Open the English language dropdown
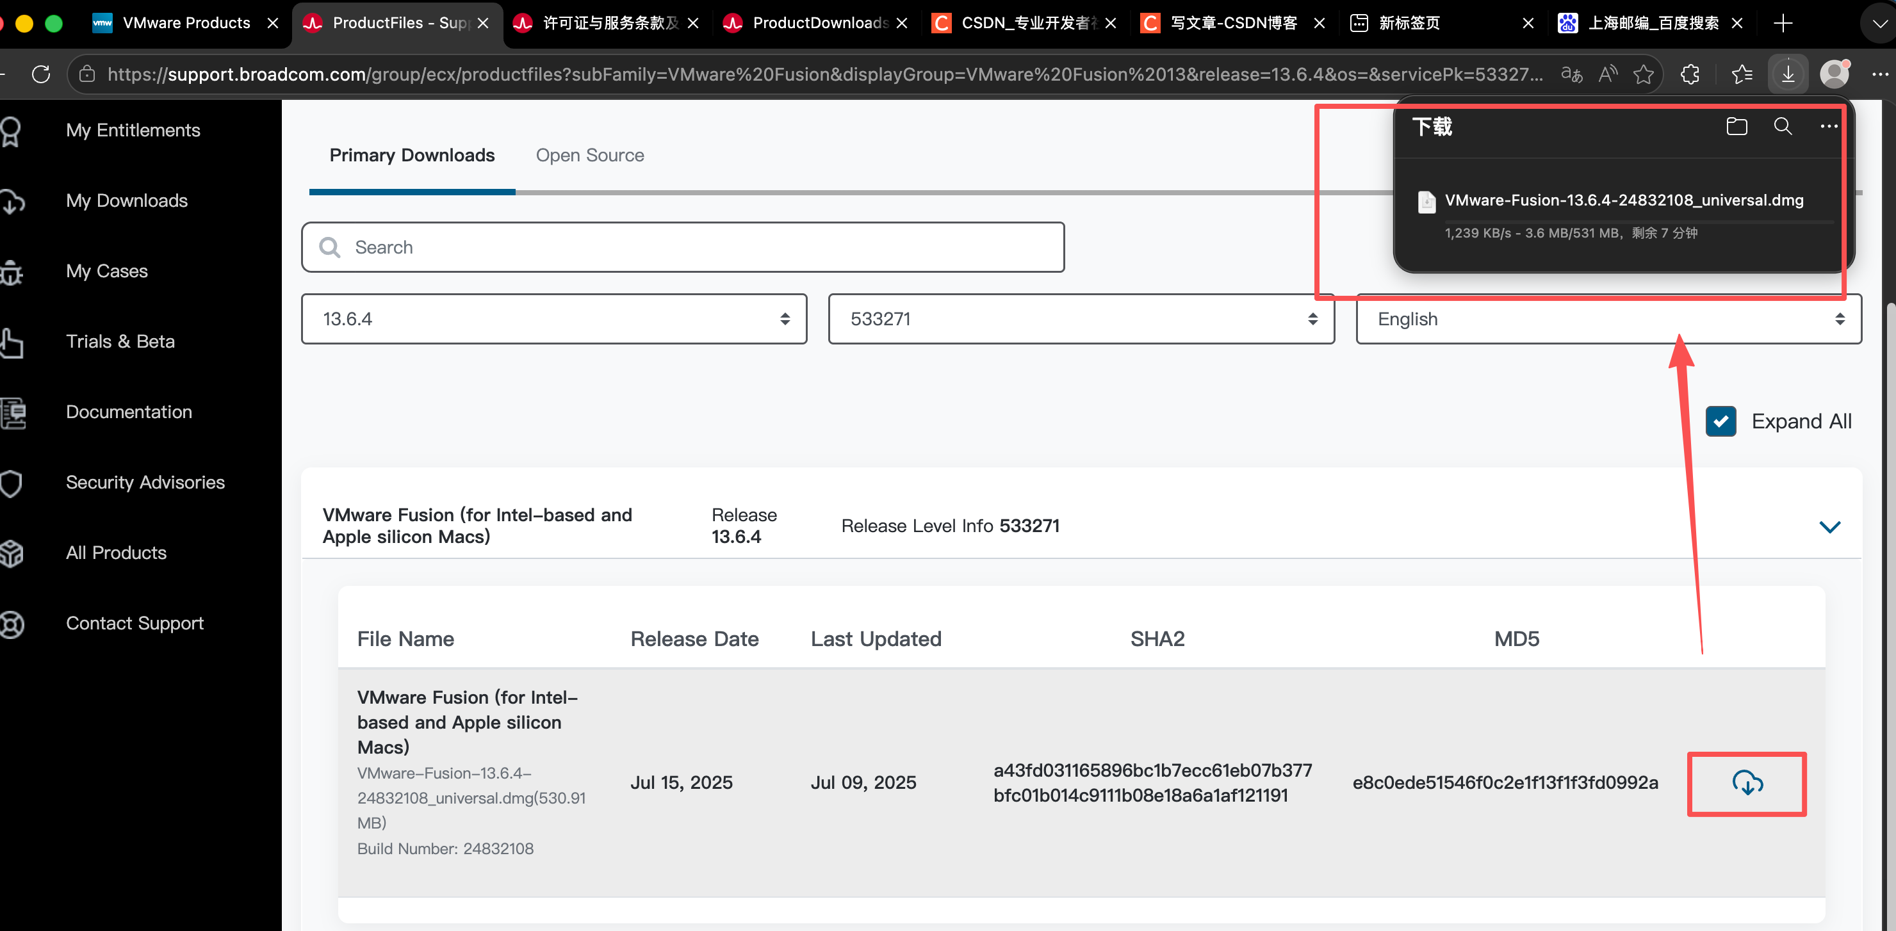This screenshot has height=931, width=1896. point(1608,319)
